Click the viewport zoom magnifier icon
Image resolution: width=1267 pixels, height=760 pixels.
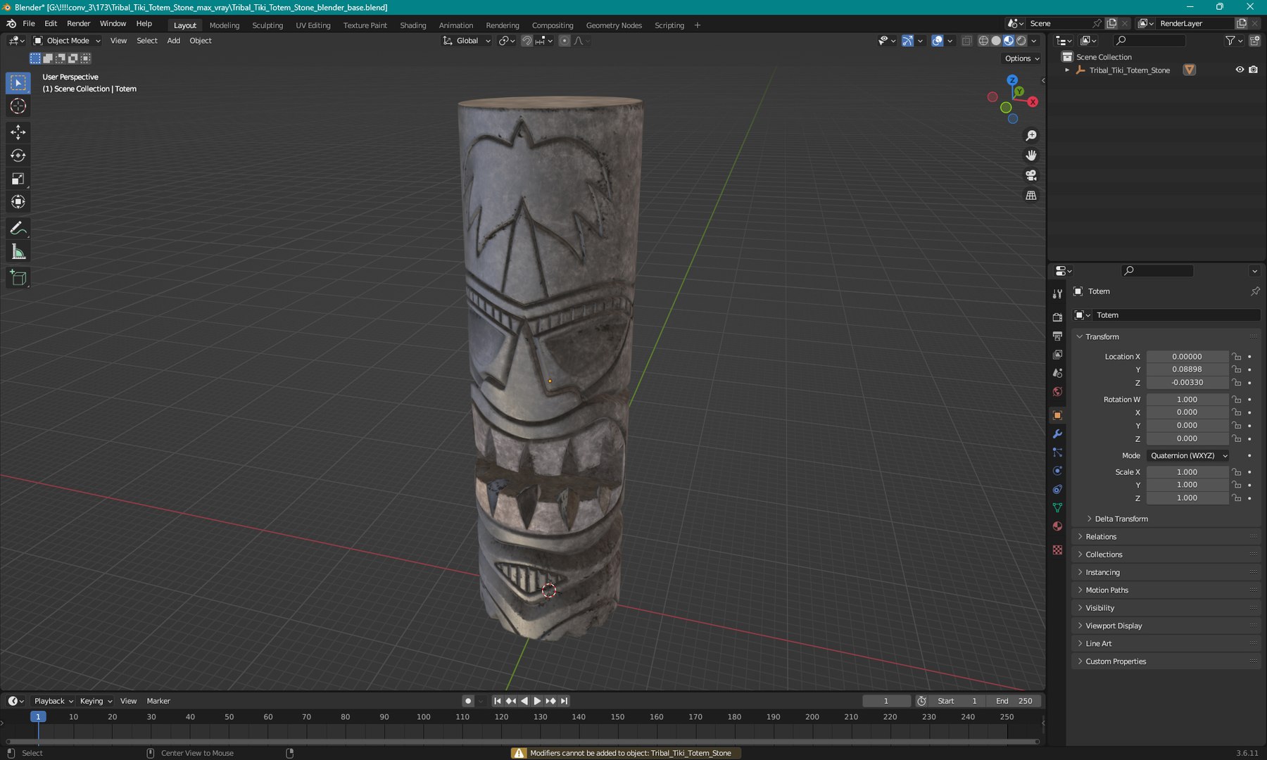(1031, 135)
